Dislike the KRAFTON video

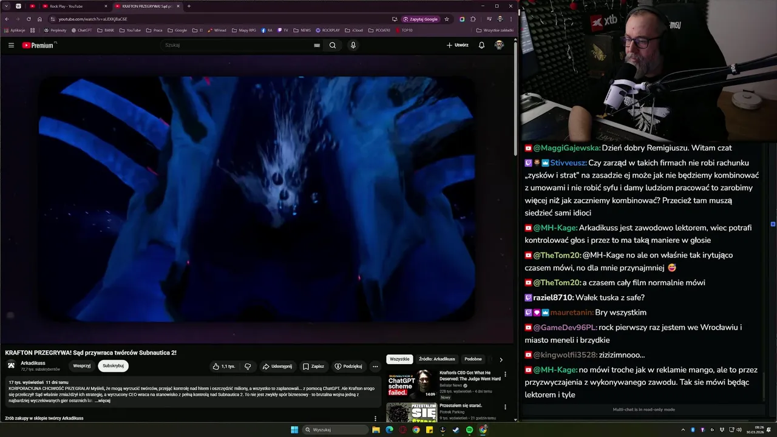248,366
